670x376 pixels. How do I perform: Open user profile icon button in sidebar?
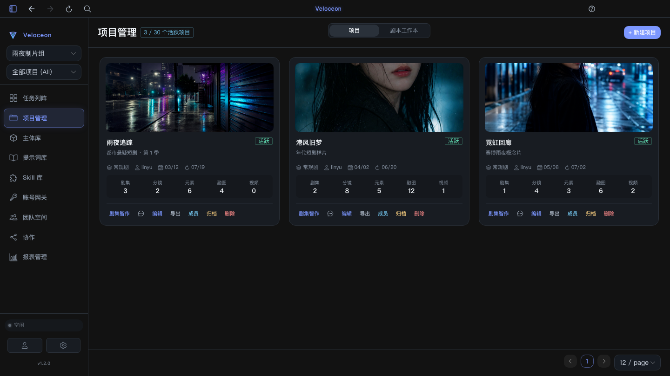[25, 345]
